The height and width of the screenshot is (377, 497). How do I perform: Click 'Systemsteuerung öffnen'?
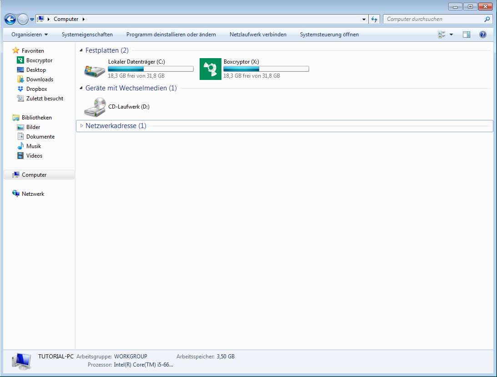[x=329, y=35]
